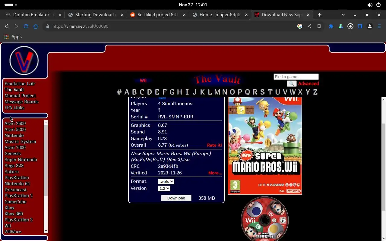Viewport: 386px width, 241px height.
Task: Open the Advanced search link
Action: (308, 84)
